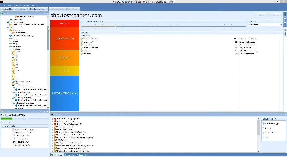Group issues by Confirmation
Screen dimensions: 287x157
[269, 133]
